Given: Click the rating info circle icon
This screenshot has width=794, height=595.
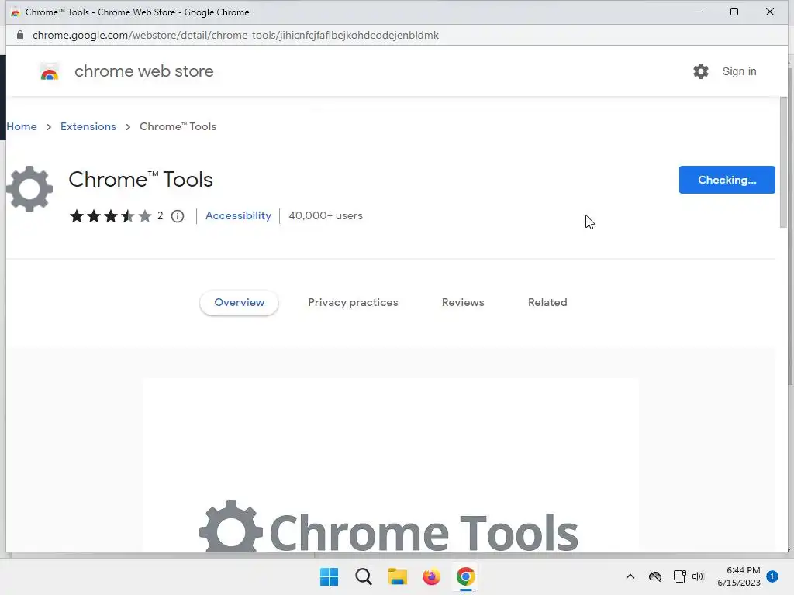Looking at the screenshot, I should click(178, 216).
